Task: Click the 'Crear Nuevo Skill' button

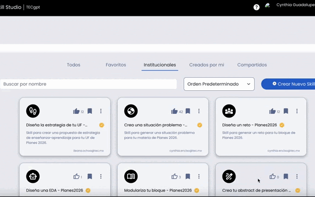Action: 288,84
